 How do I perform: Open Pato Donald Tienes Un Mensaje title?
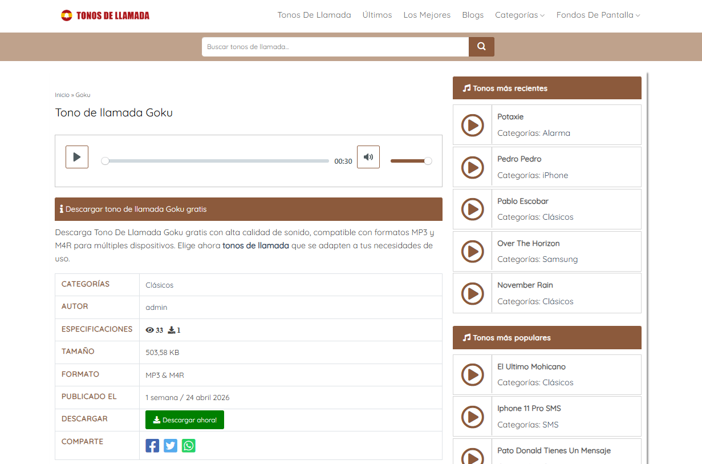point(554,451)
